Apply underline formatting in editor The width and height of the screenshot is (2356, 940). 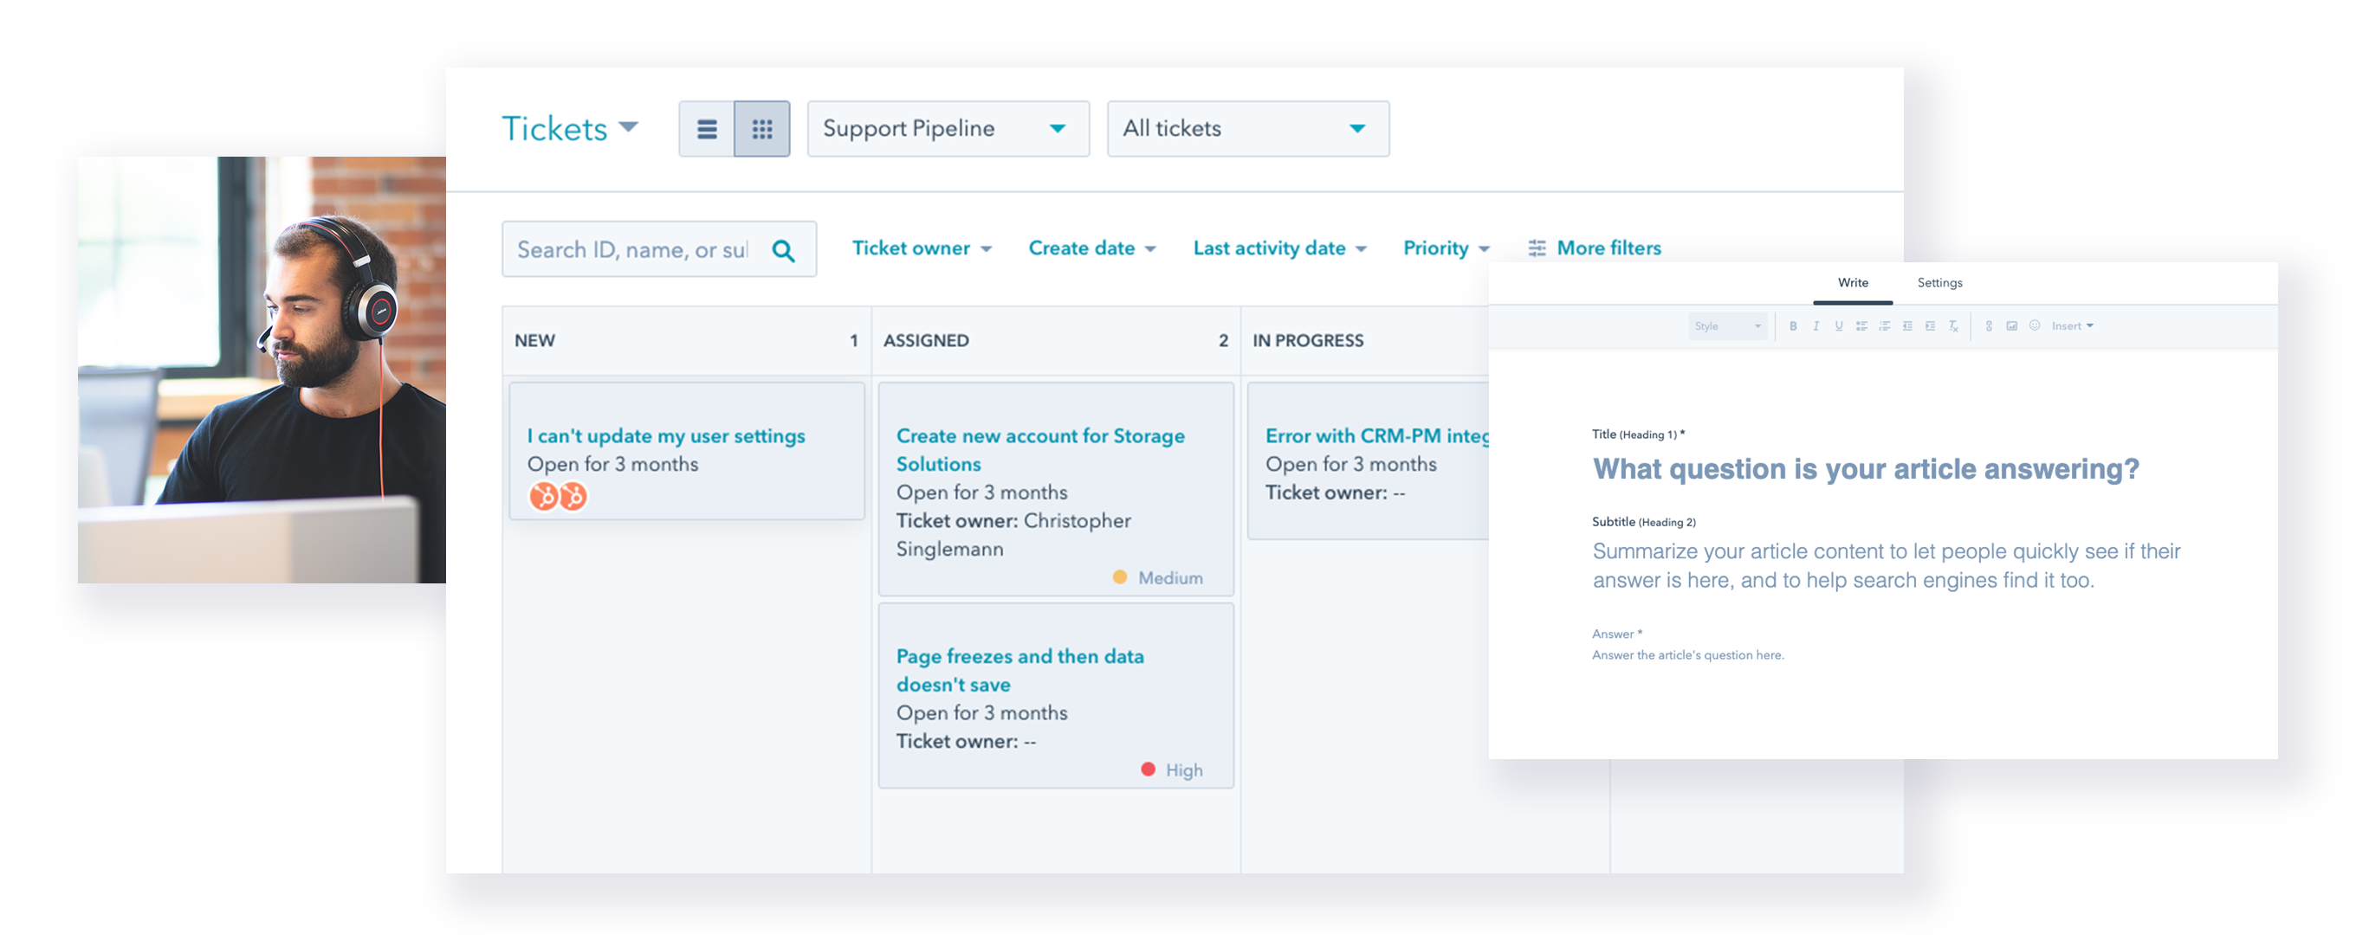(1838, 326)
